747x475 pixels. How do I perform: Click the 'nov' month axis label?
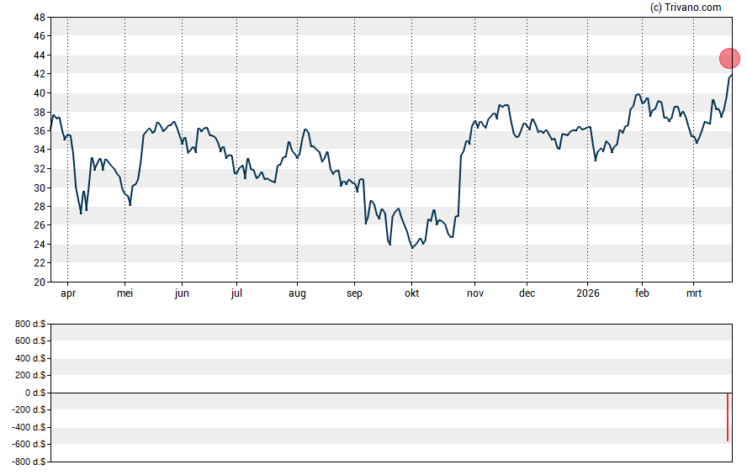click(x=474, y=294)
